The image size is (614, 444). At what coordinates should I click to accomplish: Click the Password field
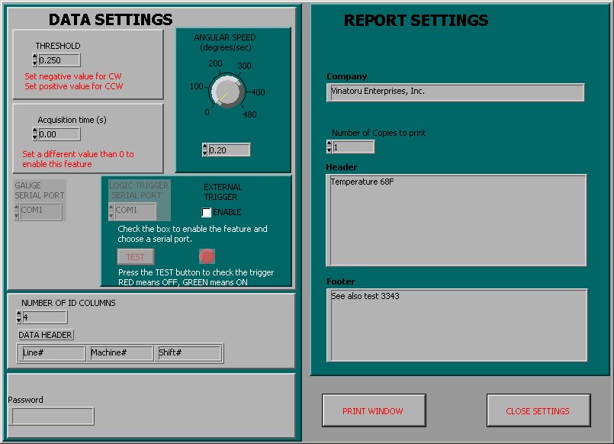52,416
